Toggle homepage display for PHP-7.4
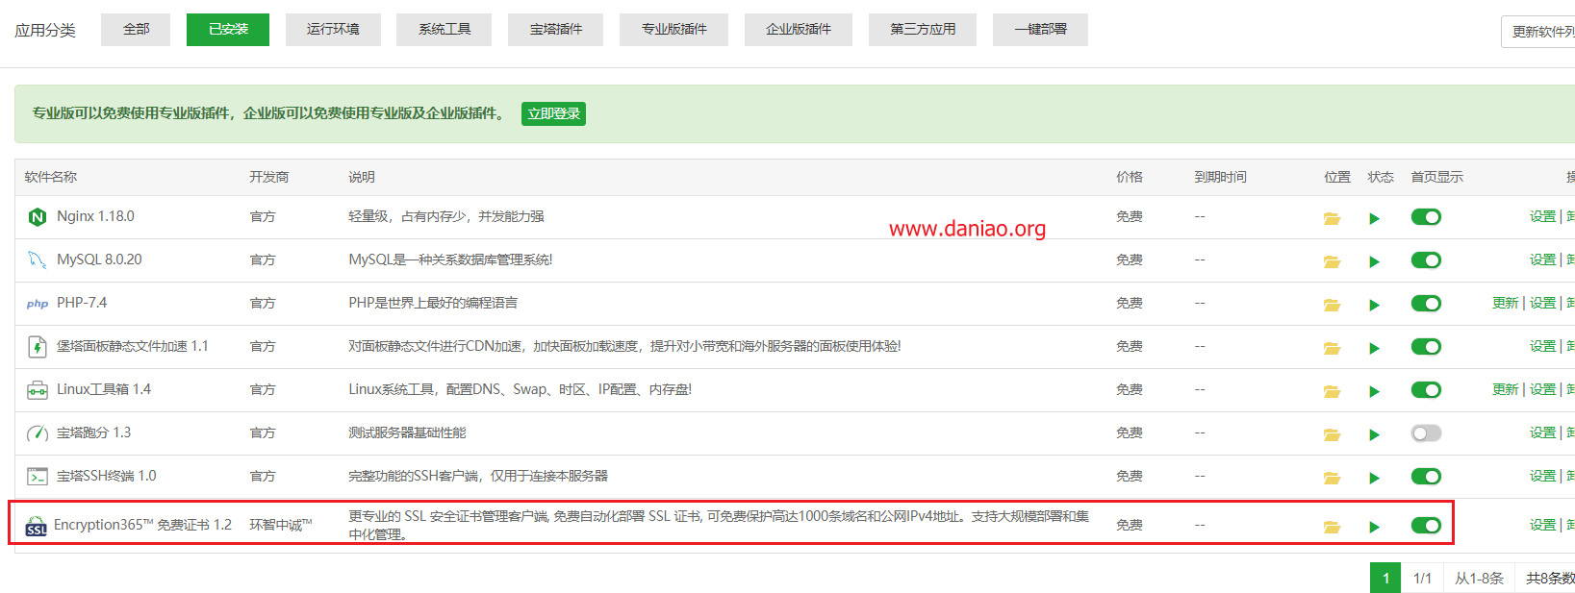1575x593 pixels. pos(1426,304)
